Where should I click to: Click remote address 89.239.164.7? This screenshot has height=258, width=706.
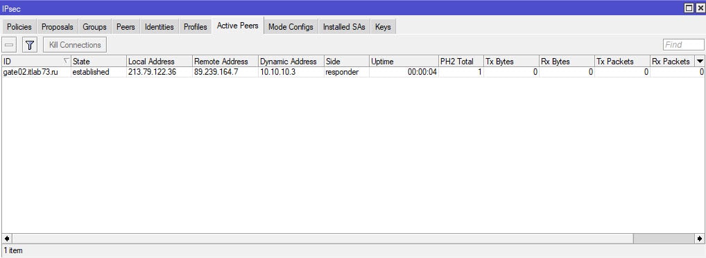(225, 72)
